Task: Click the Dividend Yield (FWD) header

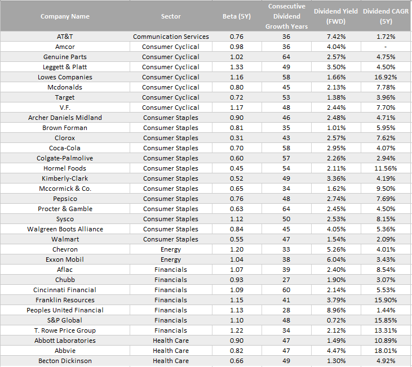Action: tap(336, 16)
